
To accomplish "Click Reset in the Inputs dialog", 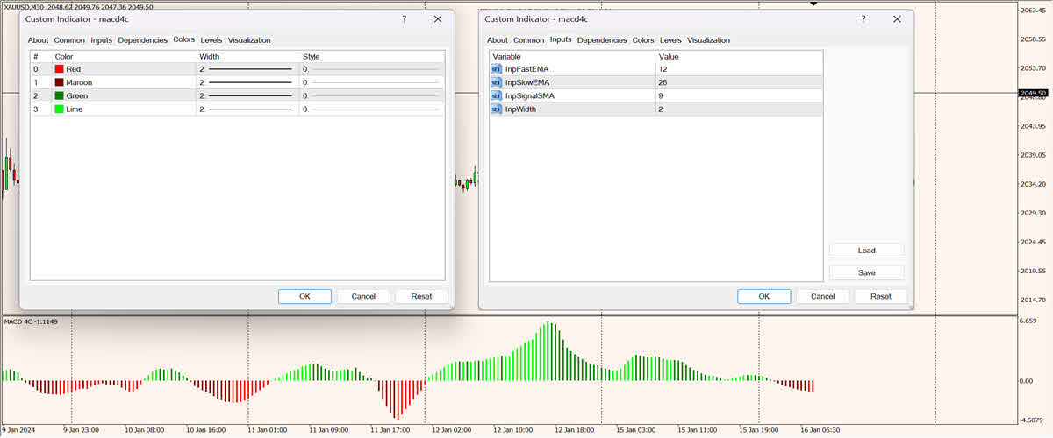I will [x=881, y=296].
